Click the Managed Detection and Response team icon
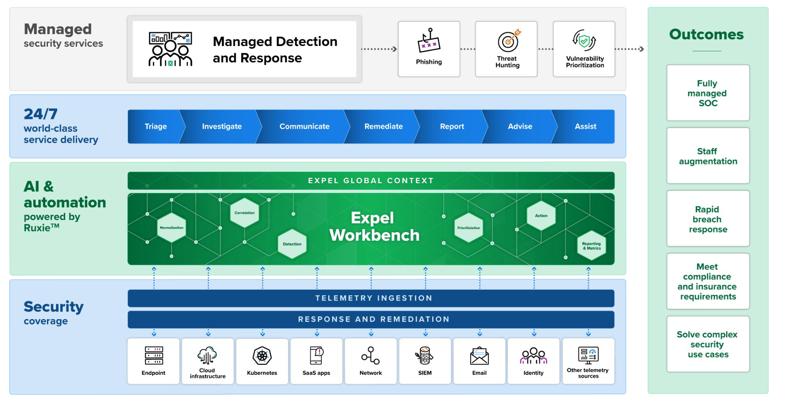Viewport: 785px width, 407px height. (170, 49)
